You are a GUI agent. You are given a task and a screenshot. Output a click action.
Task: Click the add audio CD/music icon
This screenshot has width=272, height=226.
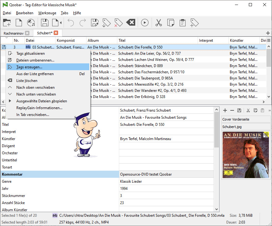point(31,23)
